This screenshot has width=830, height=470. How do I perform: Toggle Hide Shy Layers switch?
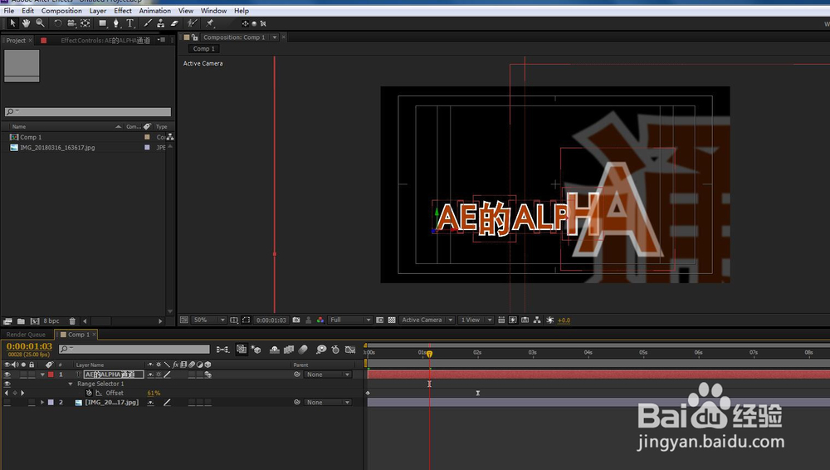click(x=274, y=350)
